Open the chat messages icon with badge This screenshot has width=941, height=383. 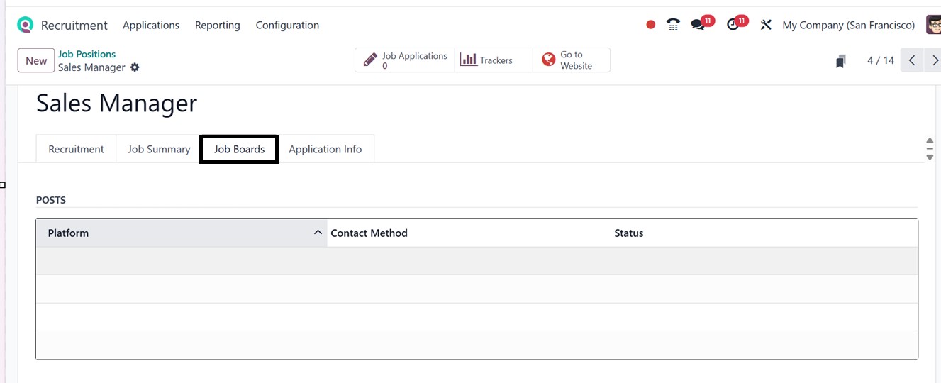click(698, 25)
